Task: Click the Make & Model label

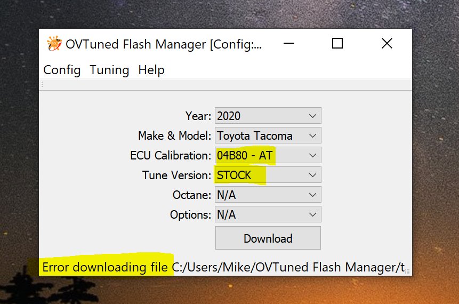Action: (x=174, y=136)
